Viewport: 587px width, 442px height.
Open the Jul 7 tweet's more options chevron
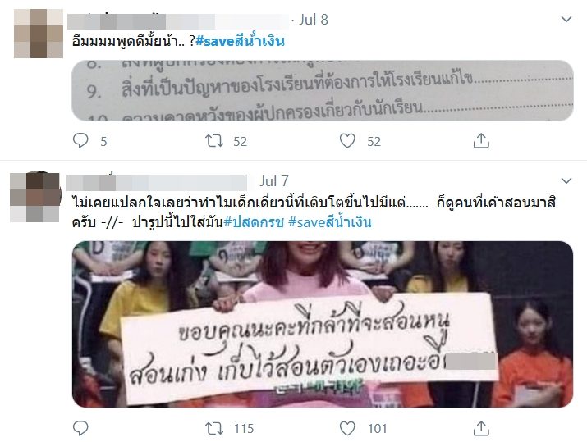tap(566, 181)
